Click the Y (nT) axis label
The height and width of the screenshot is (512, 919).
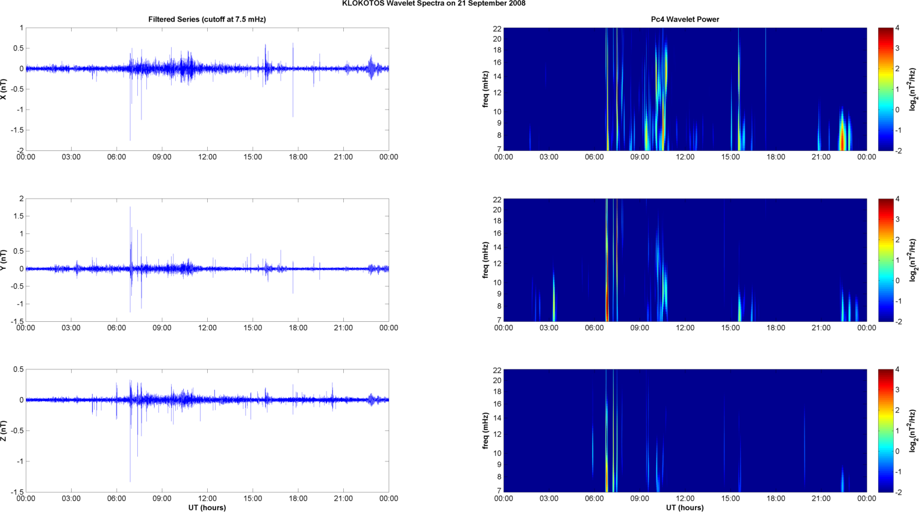pyautogui.click(x=4, y=260)
